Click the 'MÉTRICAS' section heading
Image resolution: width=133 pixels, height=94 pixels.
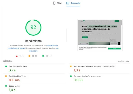click(x=8, y=61)
